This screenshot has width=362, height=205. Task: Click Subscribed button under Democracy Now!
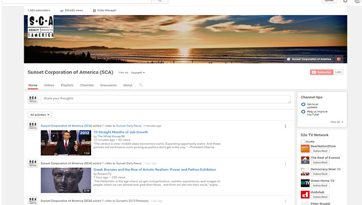[x=320, y=174]
